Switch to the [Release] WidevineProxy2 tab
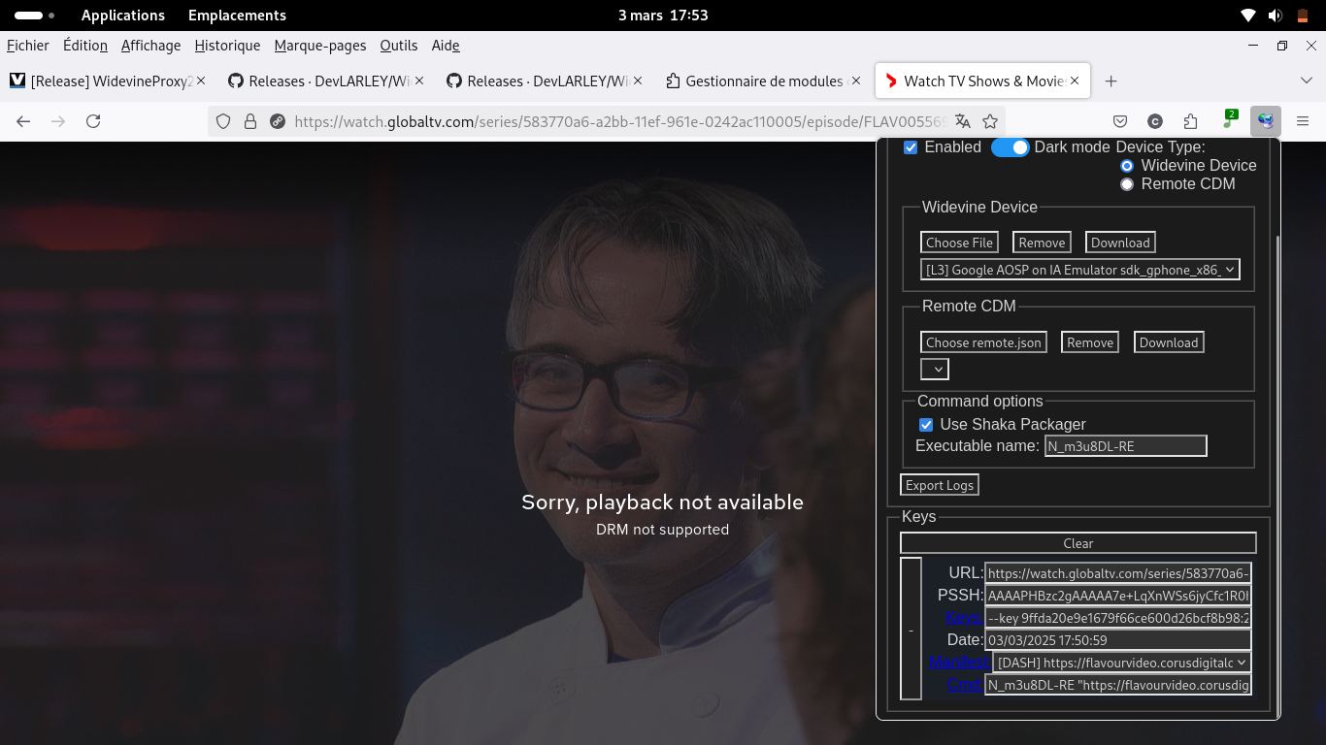The image size is (1326, 745). click(107, 81)
